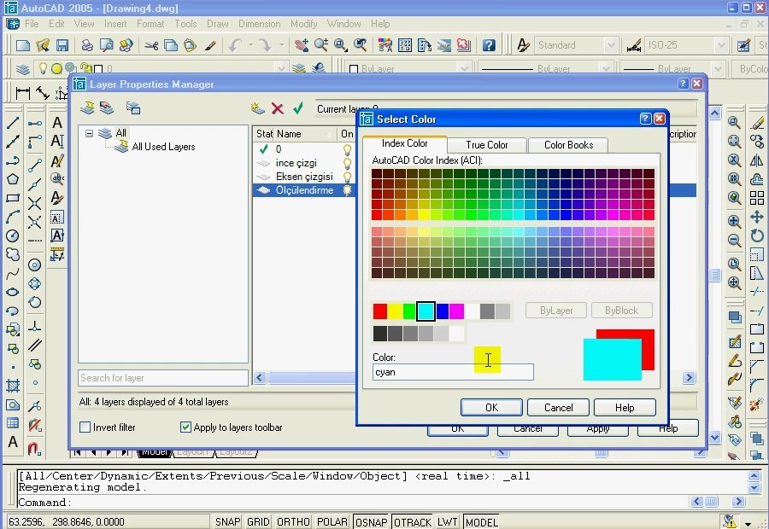Uncheck Apply to layers toolbar checkbox
769x529 pixels.
(185, 427)
